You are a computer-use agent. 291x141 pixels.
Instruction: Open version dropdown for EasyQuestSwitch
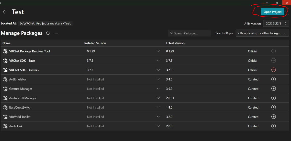158,107
